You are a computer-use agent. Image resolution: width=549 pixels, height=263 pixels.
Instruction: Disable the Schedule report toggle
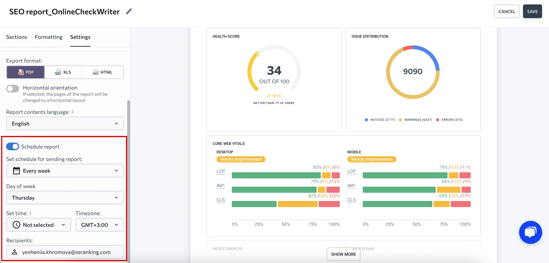[x=13, y=146]
